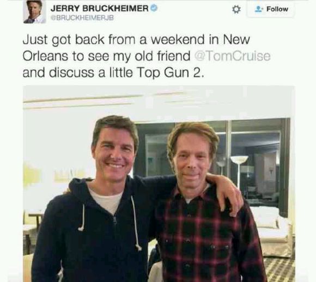Open the attached photo in the tweet

pyautogui.click(x=159, y=183)
